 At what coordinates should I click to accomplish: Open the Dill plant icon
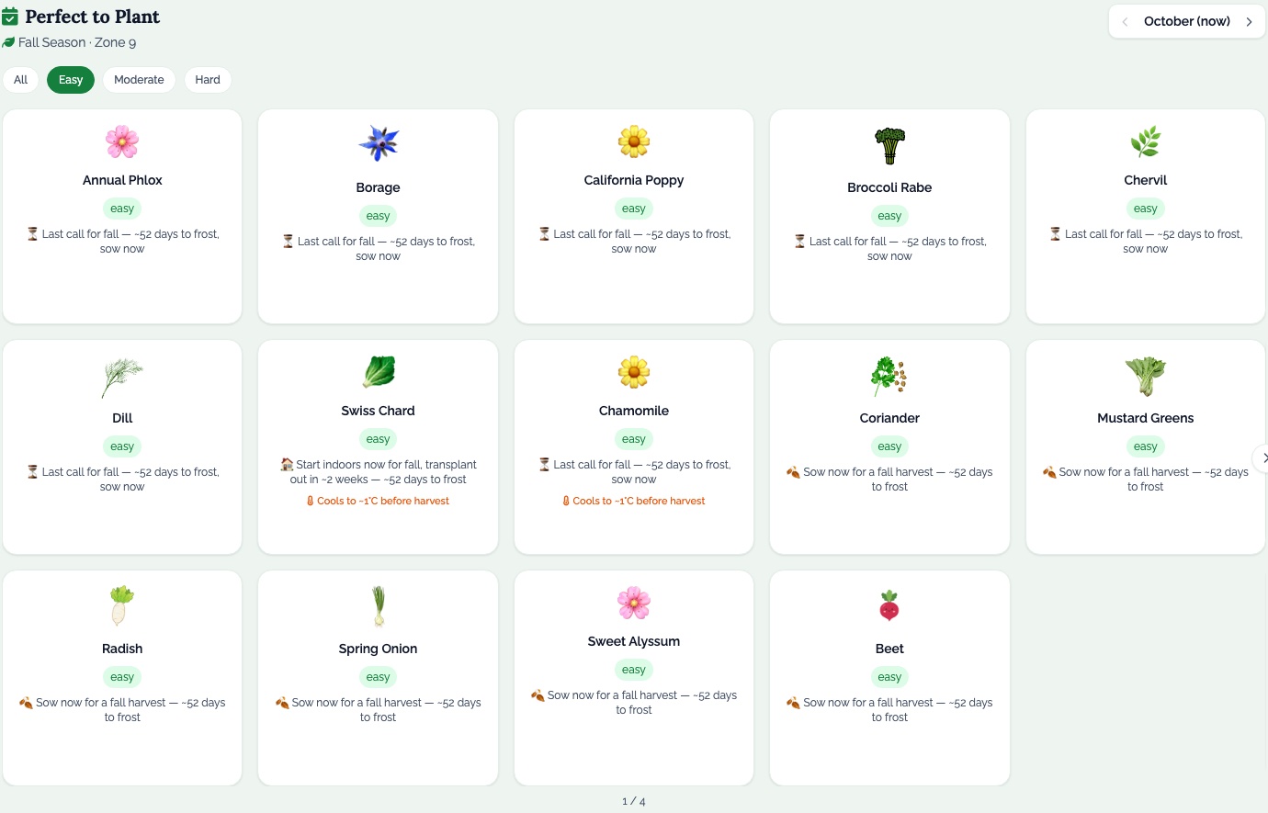(122, 377)
